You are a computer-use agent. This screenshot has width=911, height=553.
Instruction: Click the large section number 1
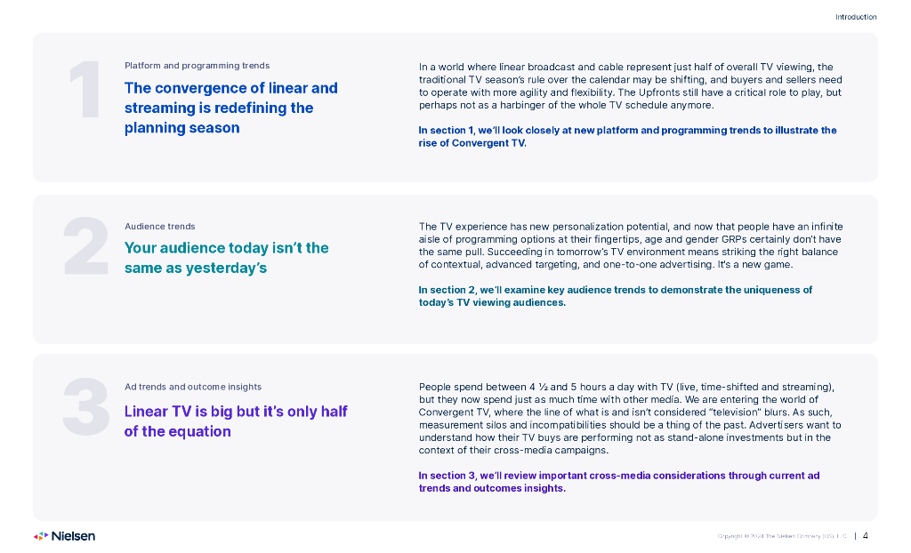coord(85,91)
